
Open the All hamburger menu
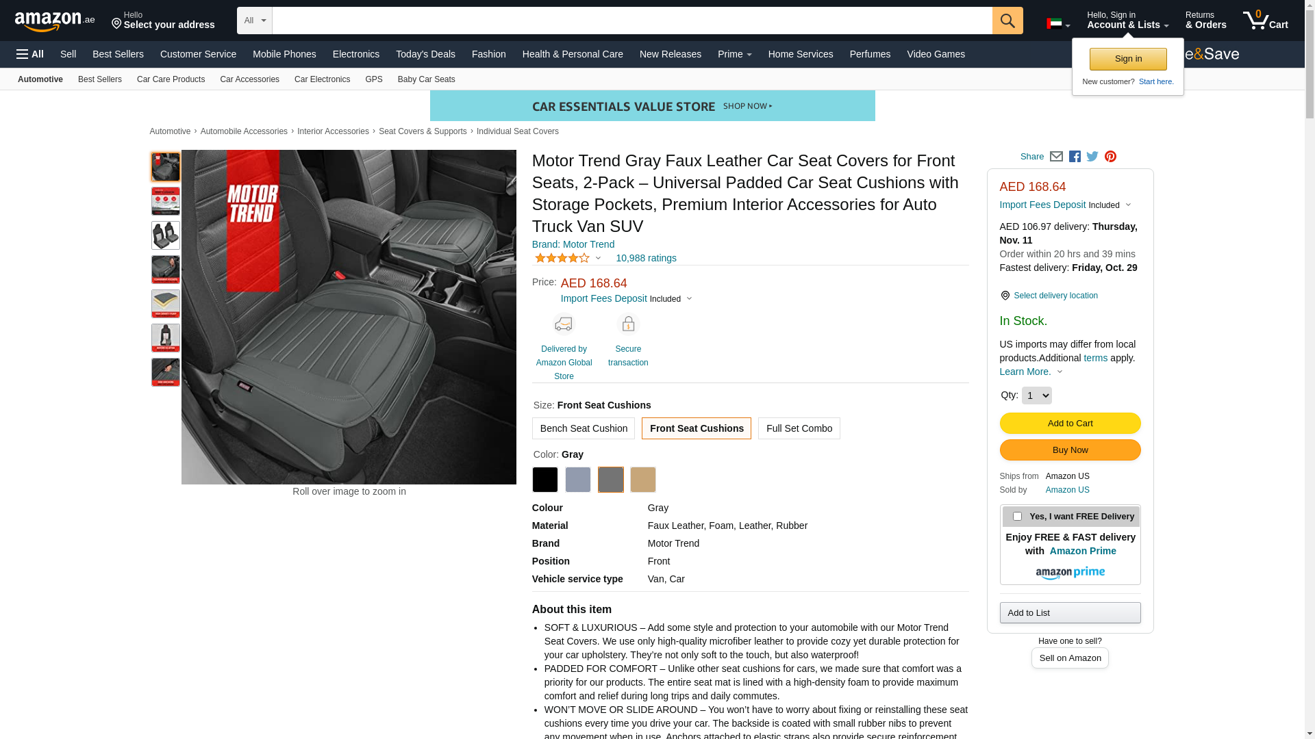[30, 54]
